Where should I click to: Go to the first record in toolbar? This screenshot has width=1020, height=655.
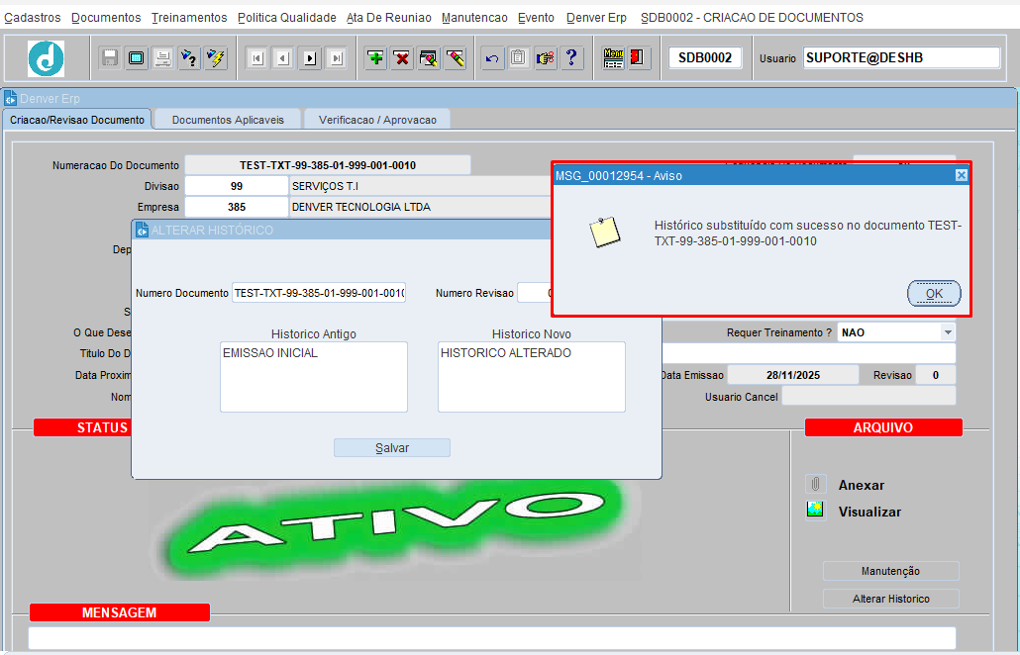click(x=256, y=58)
